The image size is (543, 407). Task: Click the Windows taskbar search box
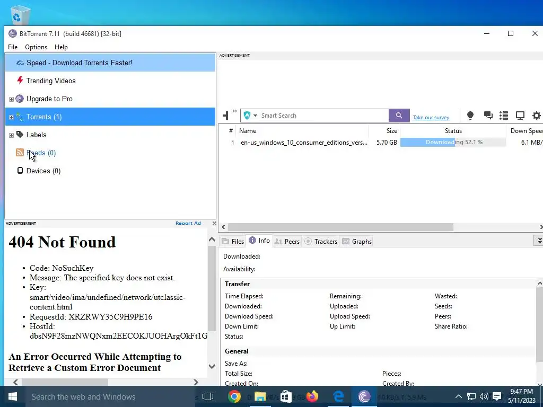[110, 396]
